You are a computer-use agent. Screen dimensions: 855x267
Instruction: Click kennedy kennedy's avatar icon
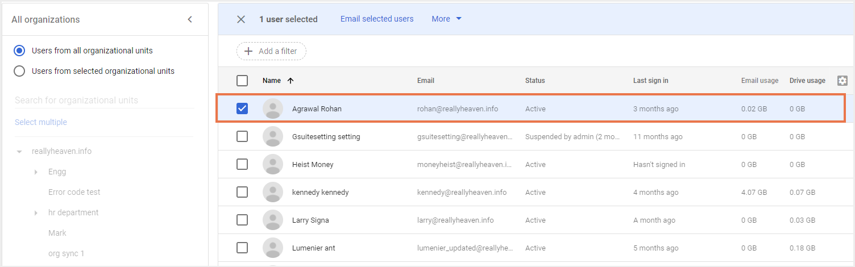(273, 193)
